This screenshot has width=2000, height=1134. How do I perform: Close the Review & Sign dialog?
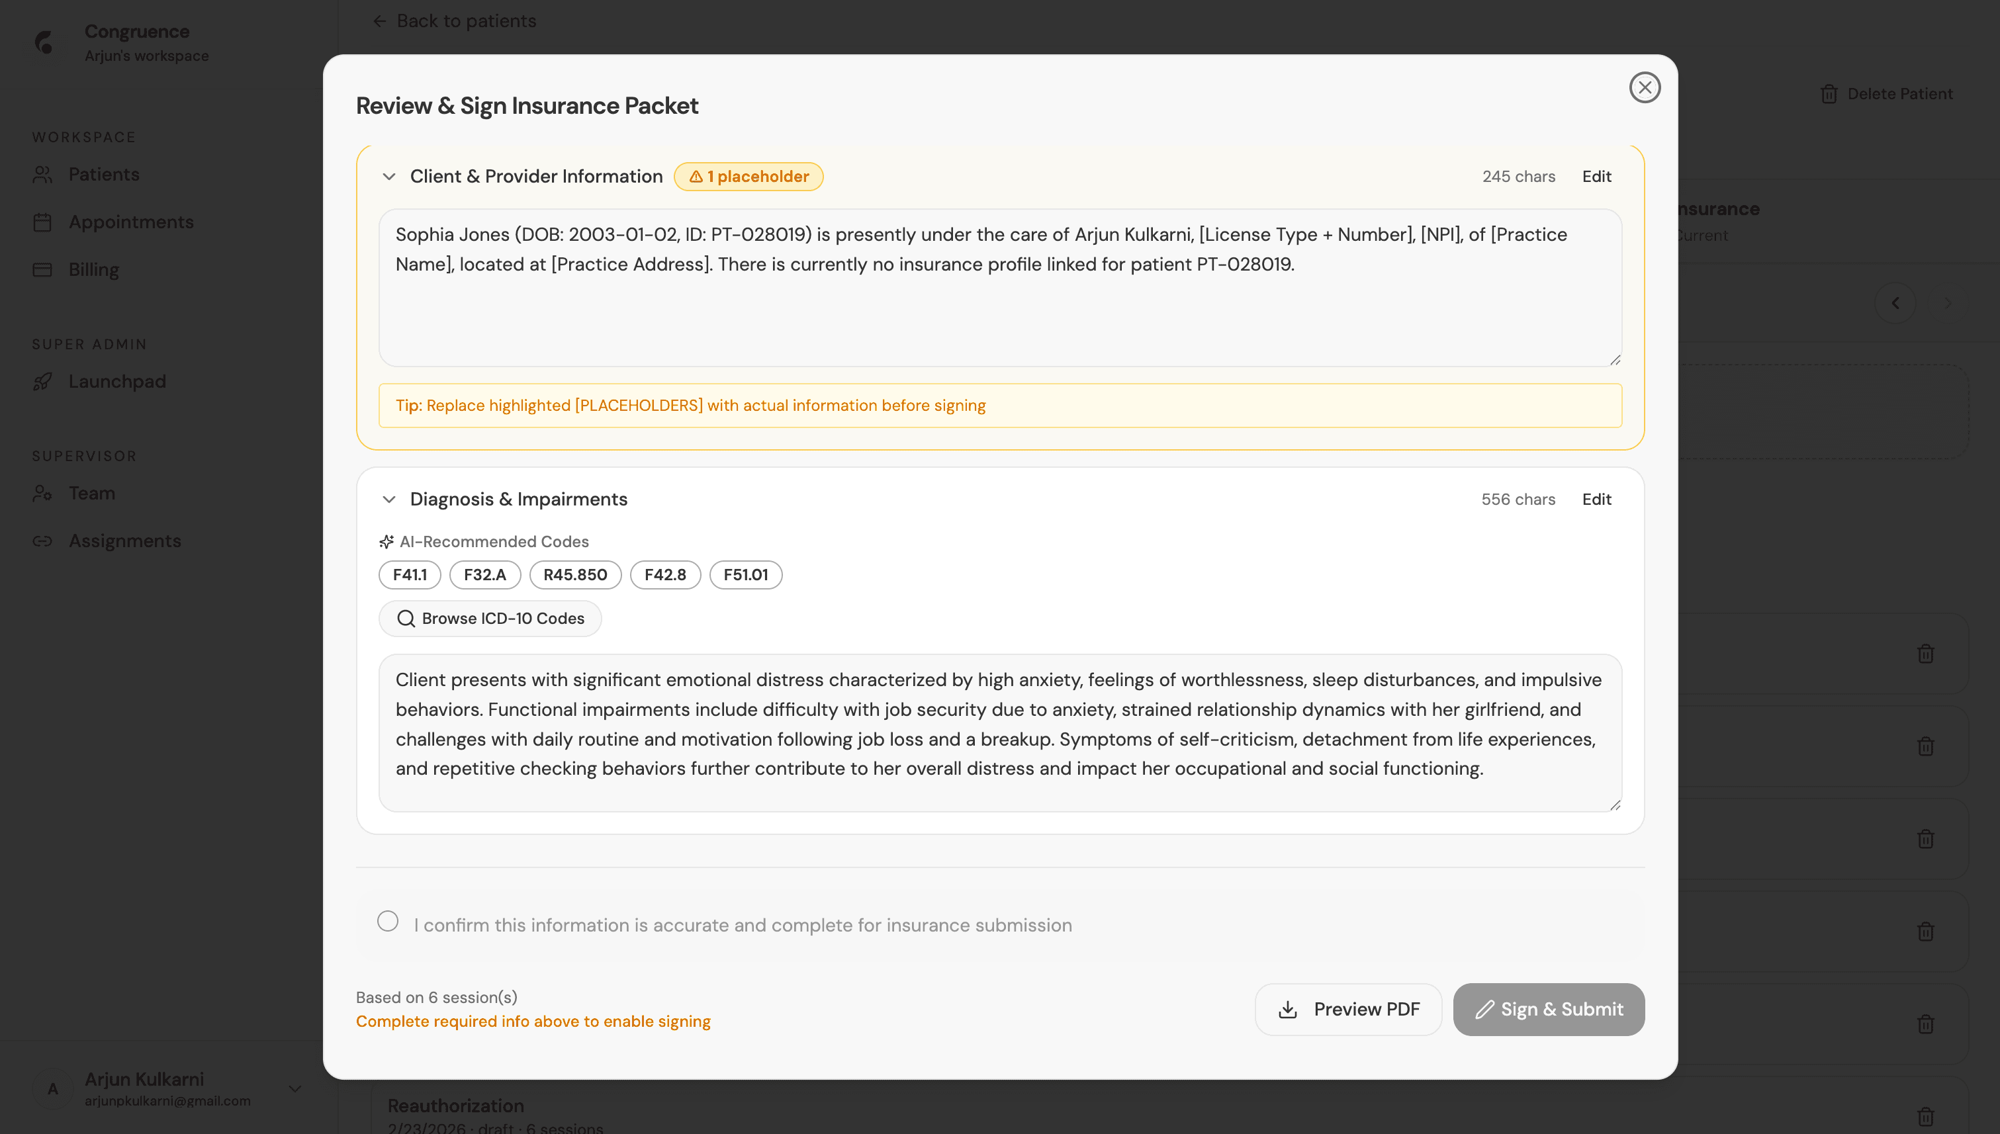coord(1644,87)
